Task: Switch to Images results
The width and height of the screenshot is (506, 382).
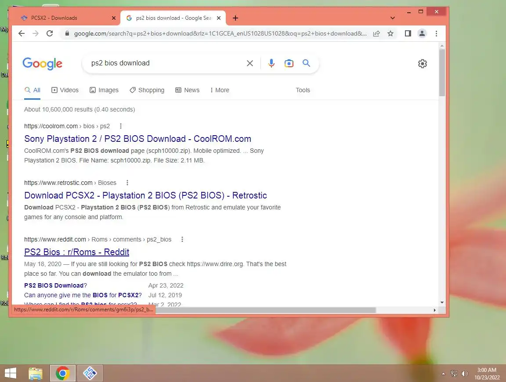Action: [x=104, y=90]
